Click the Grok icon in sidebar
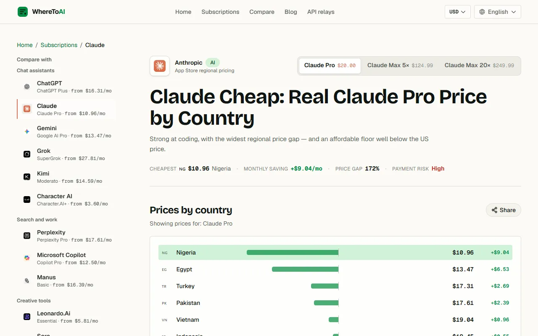The width and height of the screenshot is (538, 336). coord(27,154)
